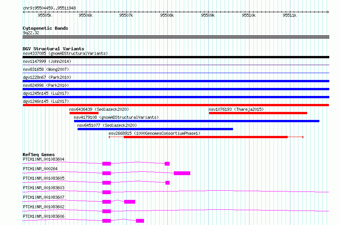Open the nsv4179108 (gnomADStructuralVariants) label
340x225 pixels.
pos(116,117)
